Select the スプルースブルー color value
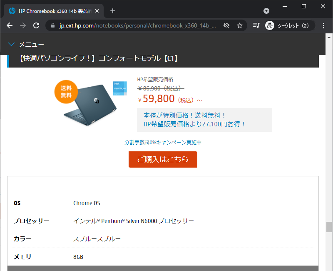The width and height of the screenshot is (333, 271). 97,239
